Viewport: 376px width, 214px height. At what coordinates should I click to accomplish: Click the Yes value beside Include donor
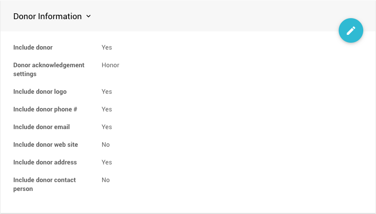click(107, 48)
